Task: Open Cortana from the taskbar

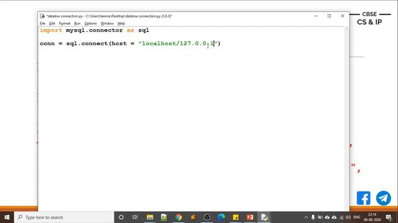Action: [x=121, y=217]
